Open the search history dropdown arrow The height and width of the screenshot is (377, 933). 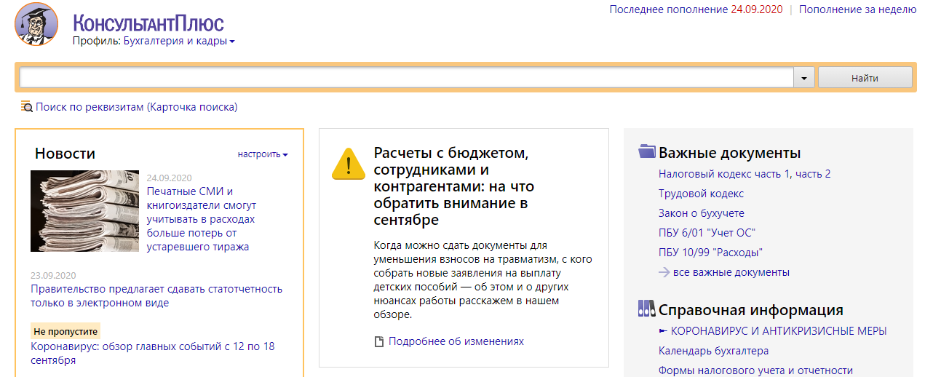point(804,78)
